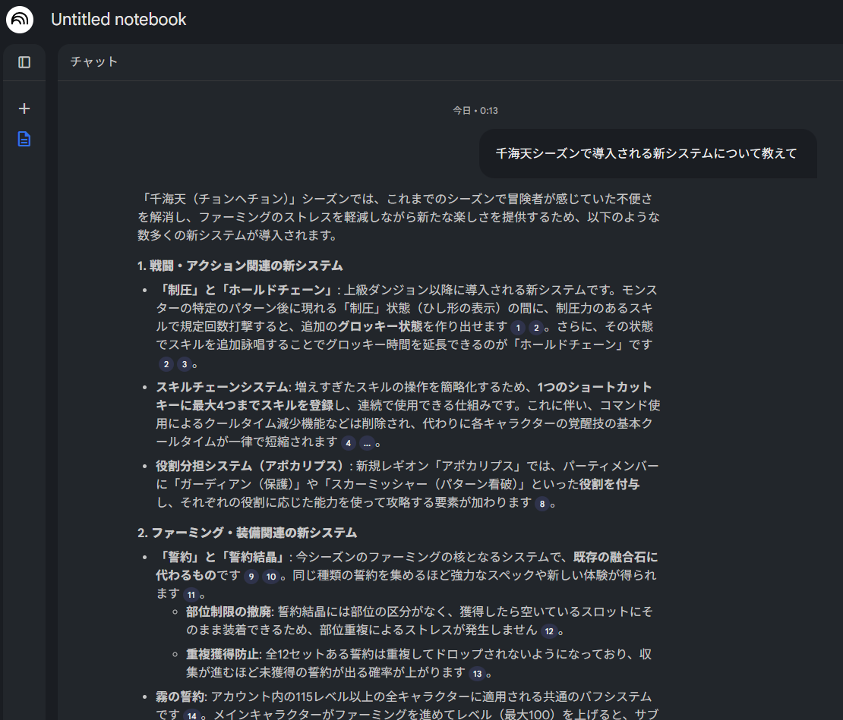Toggle the sidebar panel icon

click(x=24, y=62)
